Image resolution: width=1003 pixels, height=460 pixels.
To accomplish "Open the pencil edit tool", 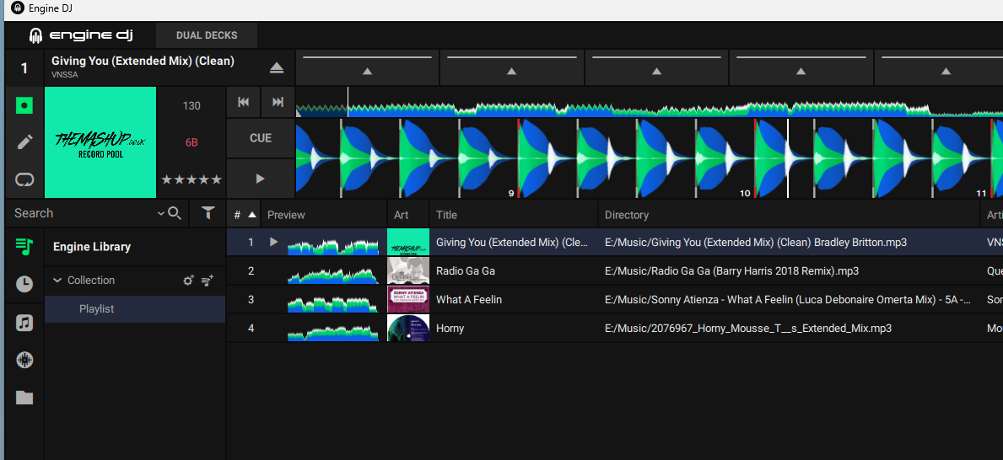I will coord(24,142).
